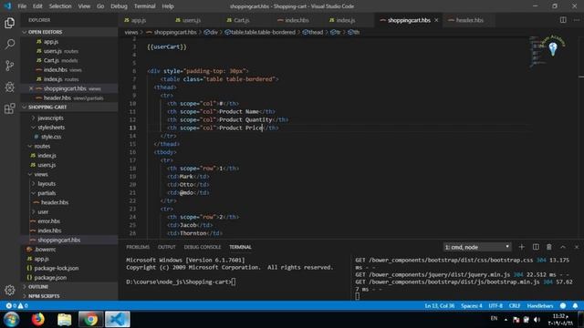Open Windows Start menu
Viewport: 584px width, 328px height.
coord(12,319)
